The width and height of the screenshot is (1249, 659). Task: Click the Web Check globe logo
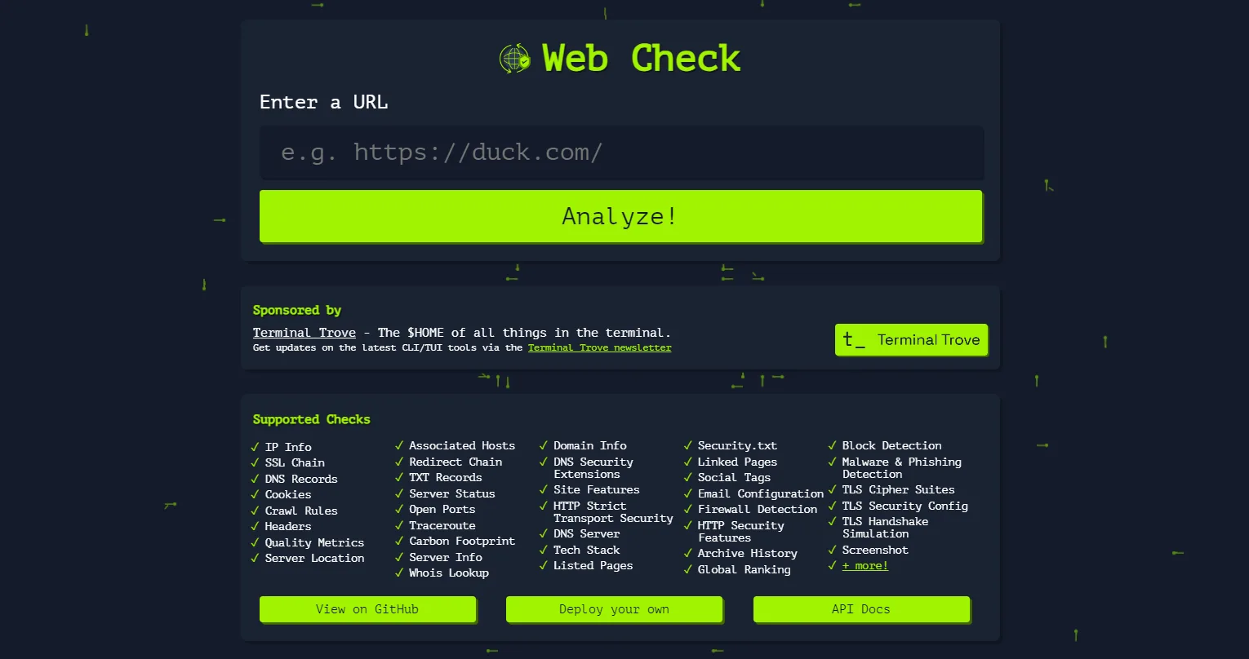(x=513, y=58)
